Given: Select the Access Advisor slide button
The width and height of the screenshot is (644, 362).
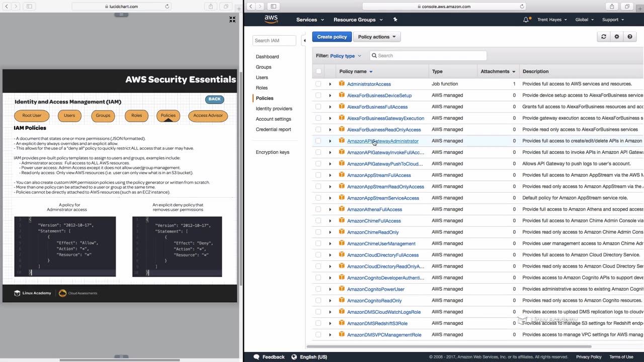Looking at the screenshot, I should point(208,116).
